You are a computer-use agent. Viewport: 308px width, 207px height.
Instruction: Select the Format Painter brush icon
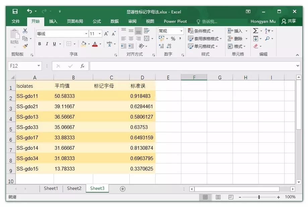coord(25,46)
